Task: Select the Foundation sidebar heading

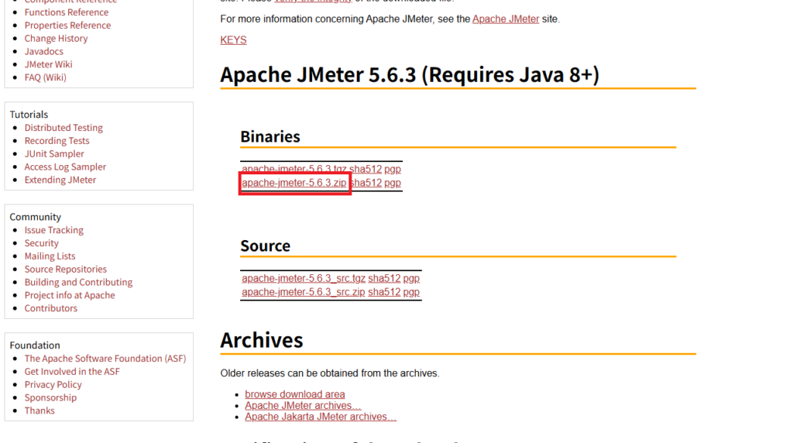Action: tap(35, 345)
